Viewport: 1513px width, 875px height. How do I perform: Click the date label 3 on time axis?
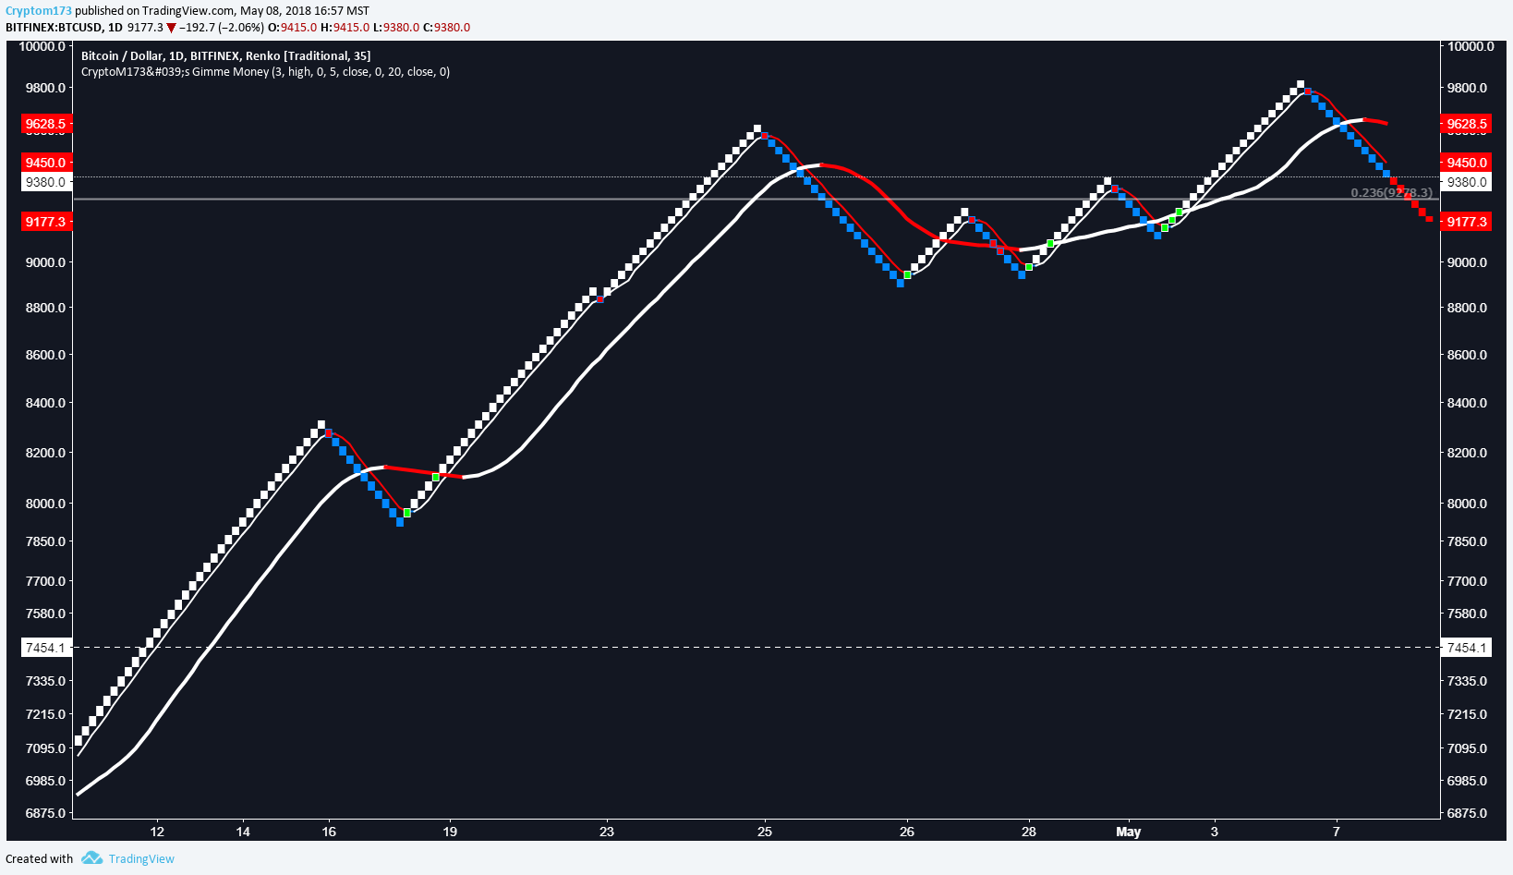1215,832
